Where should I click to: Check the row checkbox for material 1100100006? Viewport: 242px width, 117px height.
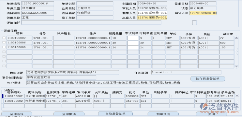(x=4, y=42)
